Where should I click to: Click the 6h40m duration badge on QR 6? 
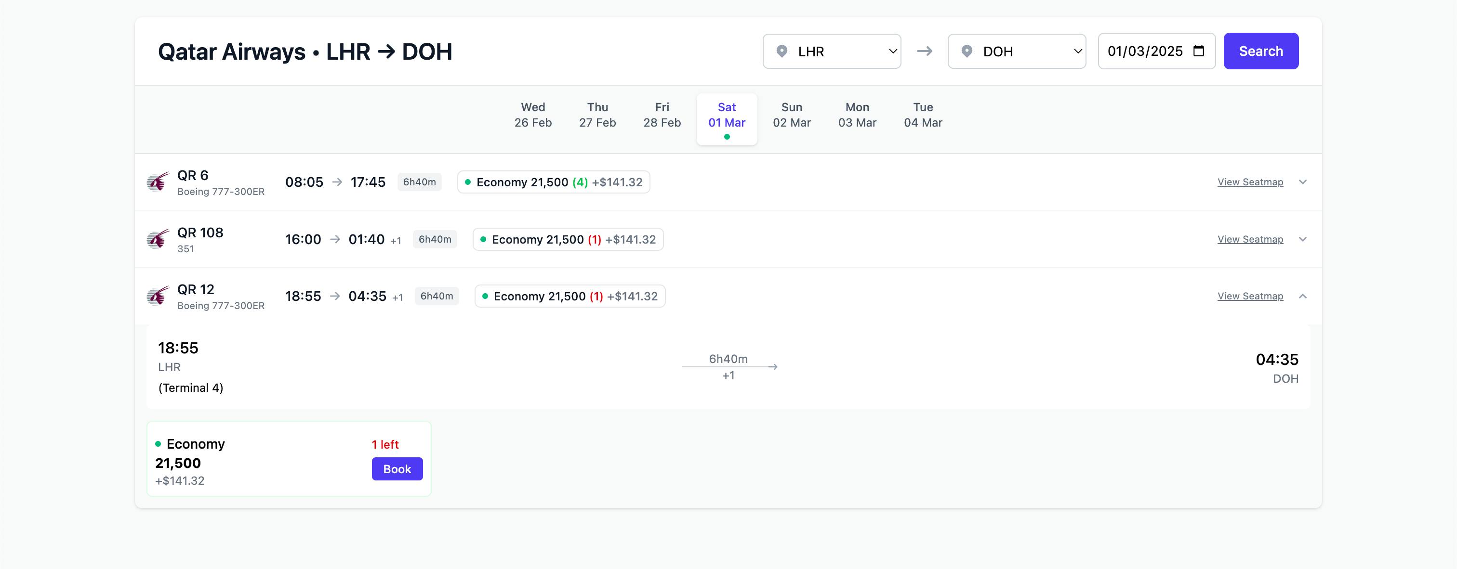pyautogui.click(x=419, y=182)
